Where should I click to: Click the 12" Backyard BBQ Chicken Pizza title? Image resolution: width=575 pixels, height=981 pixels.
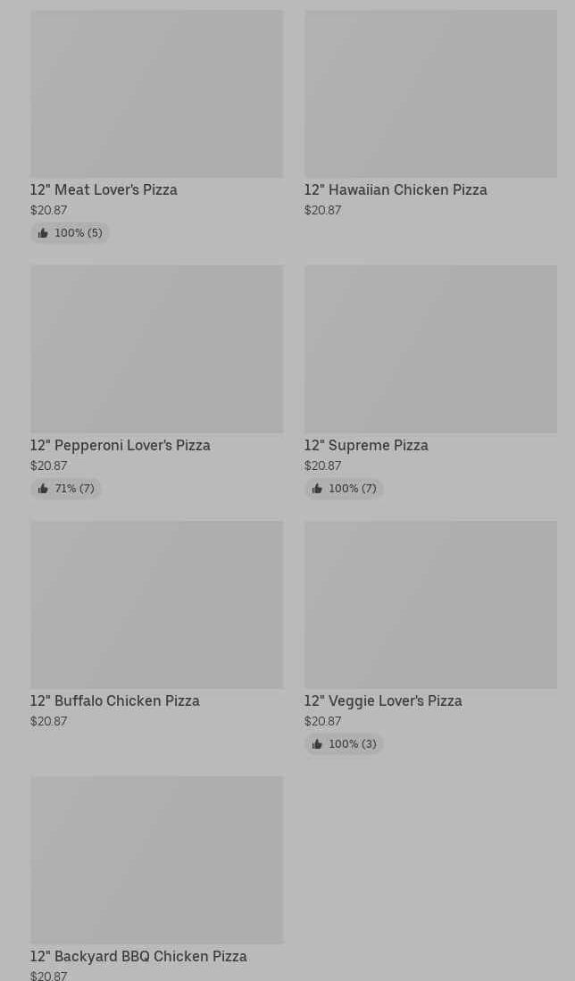point(138,956)
